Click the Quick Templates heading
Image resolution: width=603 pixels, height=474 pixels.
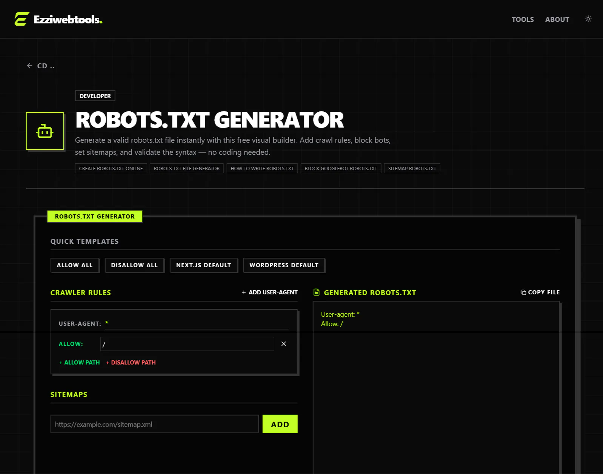coord(85,241)
